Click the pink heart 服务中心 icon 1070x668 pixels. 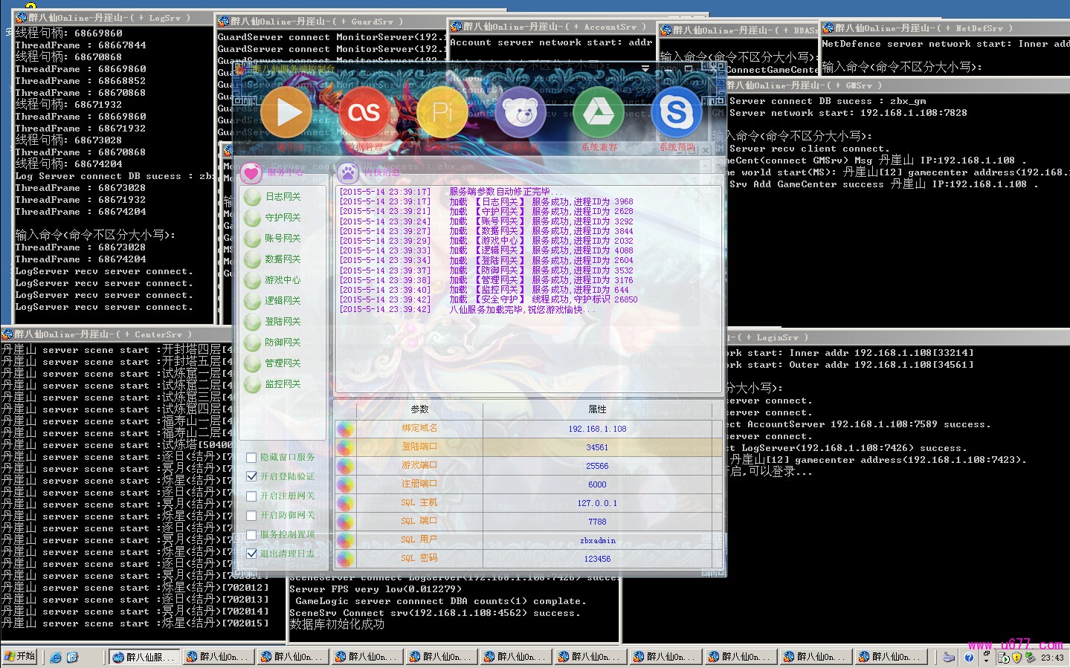click(x=251, y=172)
